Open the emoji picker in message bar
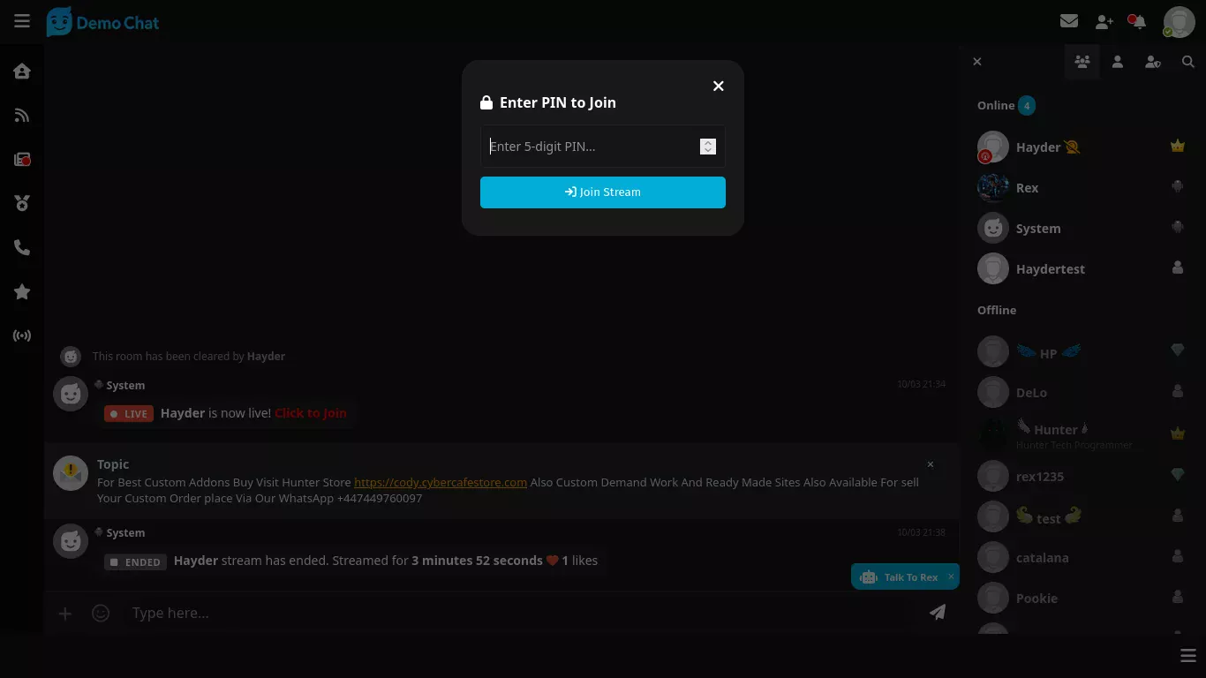 pyautogui.click(x=101, y=613)
